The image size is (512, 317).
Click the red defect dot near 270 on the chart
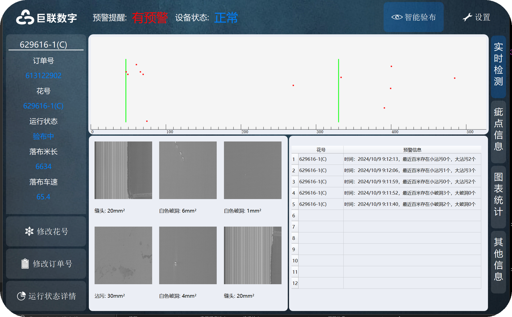[293, 85]
